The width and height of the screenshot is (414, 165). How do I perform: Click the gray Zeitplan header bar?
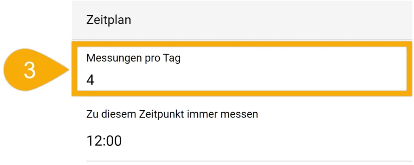(x=243, y=20)
